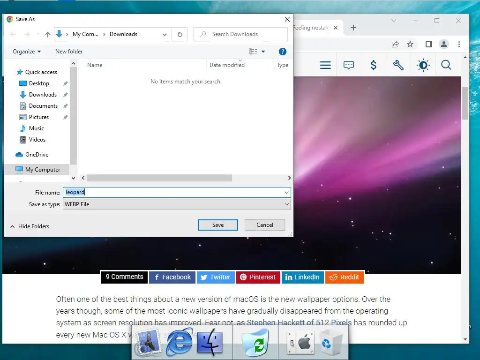Share the article on Pinterest
This screenshot has width=480, height=360.
pyautogui.click(x=258, y=277)
